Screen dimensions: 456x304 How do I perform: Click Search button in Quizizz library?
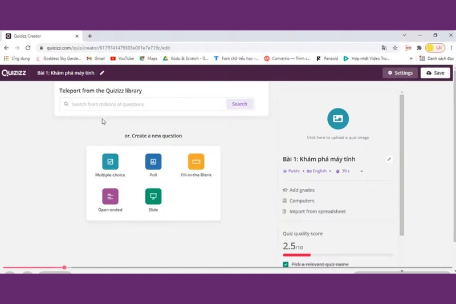click(239, 104)
